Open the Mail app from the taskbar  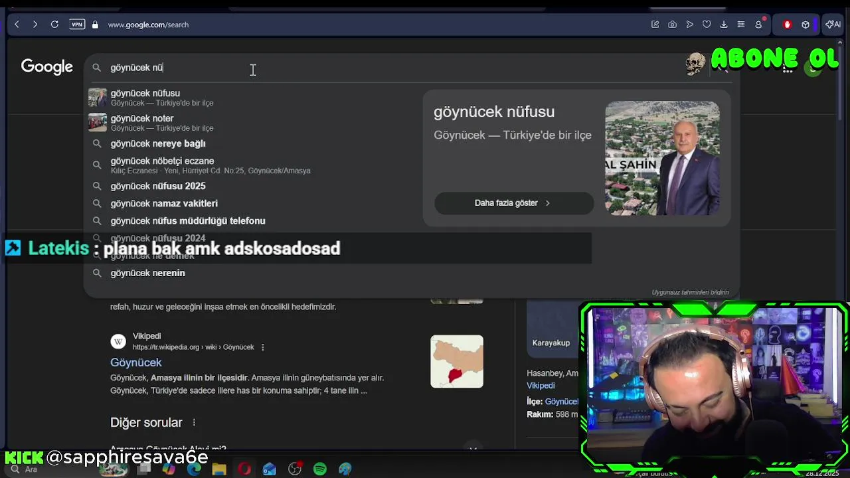[x=270, y=469]
